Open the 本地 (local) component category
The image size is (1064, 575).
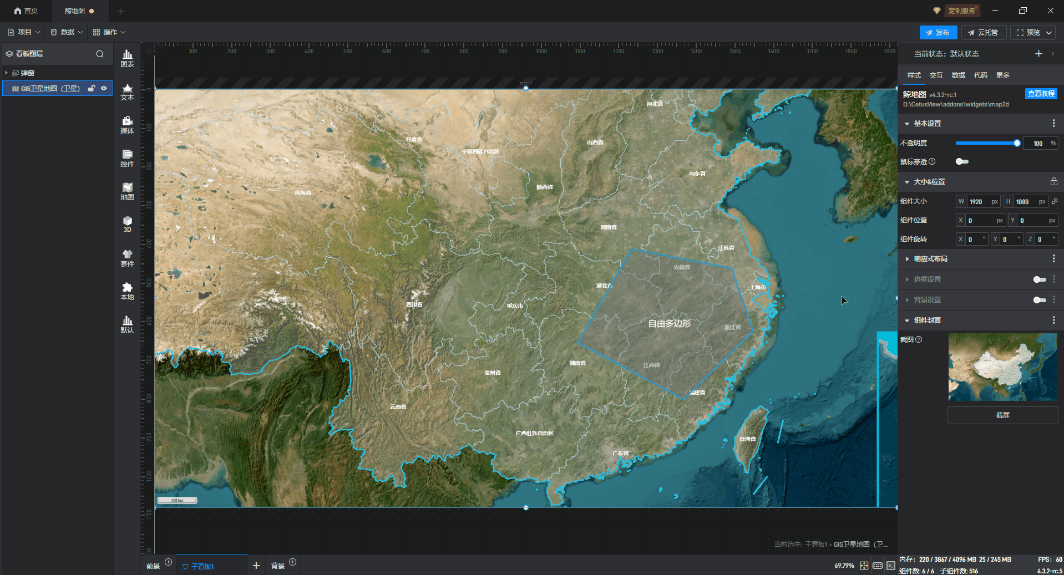127,291
